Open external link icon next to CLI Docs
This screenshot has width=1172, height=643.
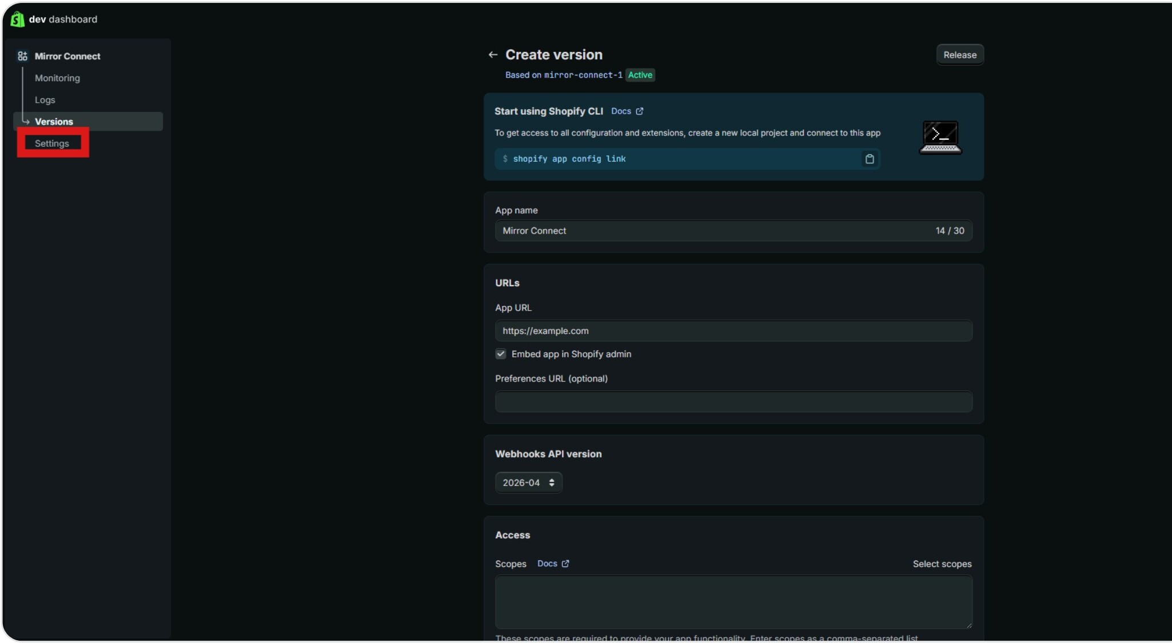pyautogui.click(x=640, y=111)
